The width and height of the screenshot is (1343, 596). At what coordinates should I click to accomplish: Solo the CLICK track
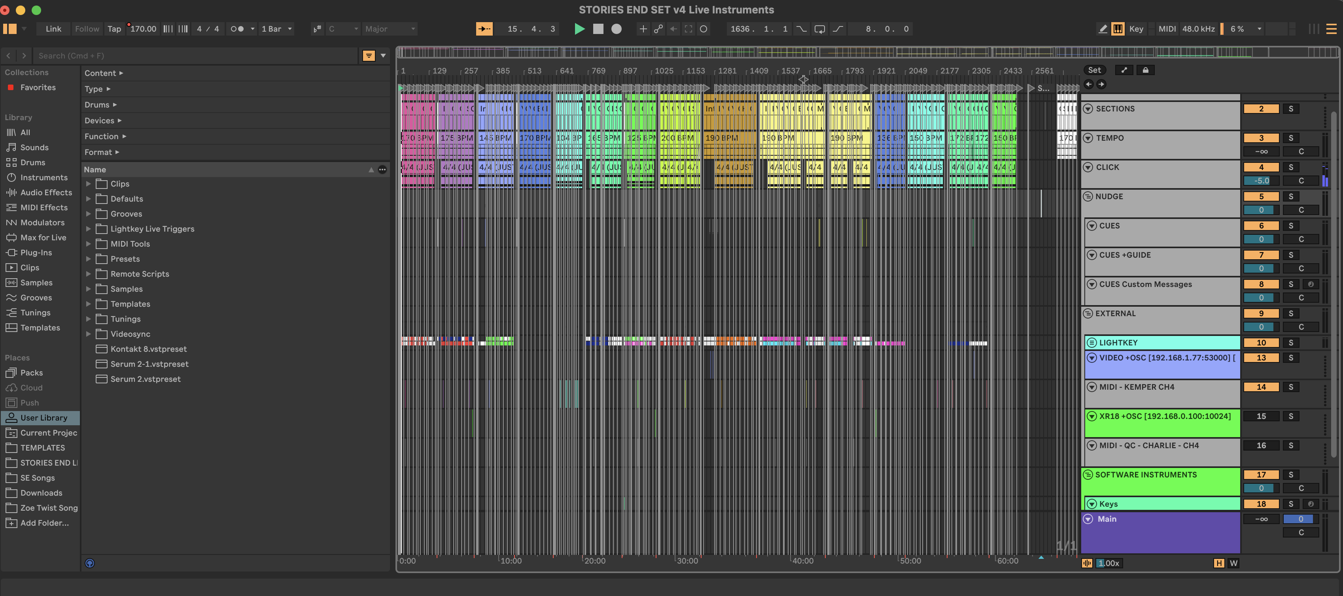click(1291, 167)
